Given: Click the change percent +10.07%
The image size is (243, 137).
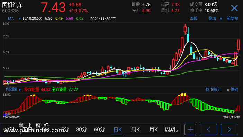Looking at the screenshot, I should (x=78, y=11).
